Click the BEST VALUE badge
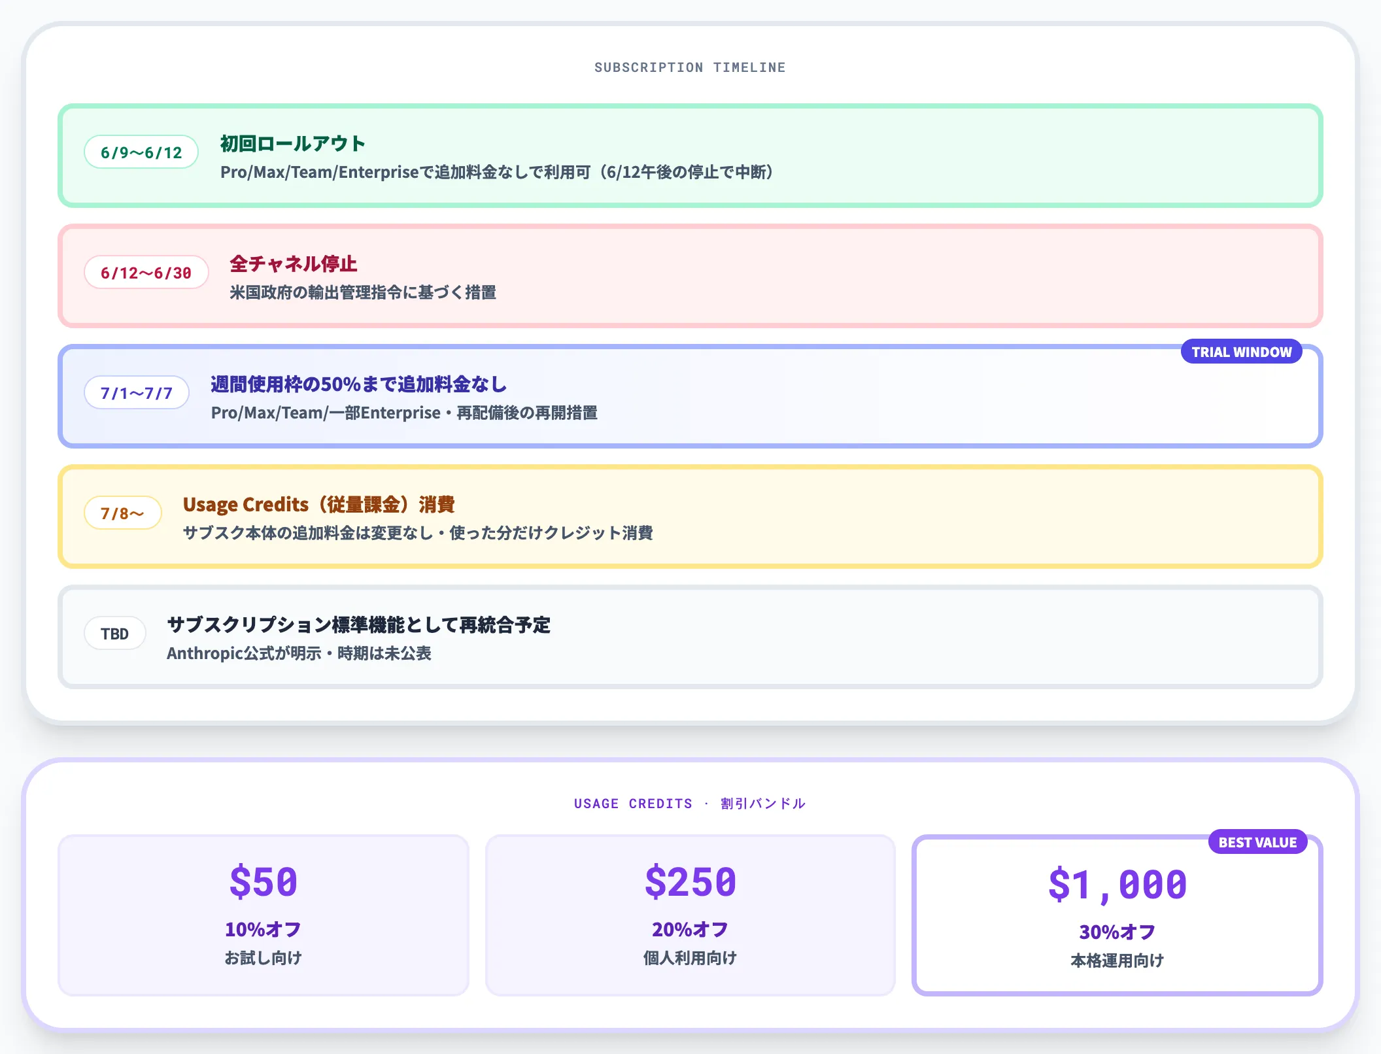 1257,842
